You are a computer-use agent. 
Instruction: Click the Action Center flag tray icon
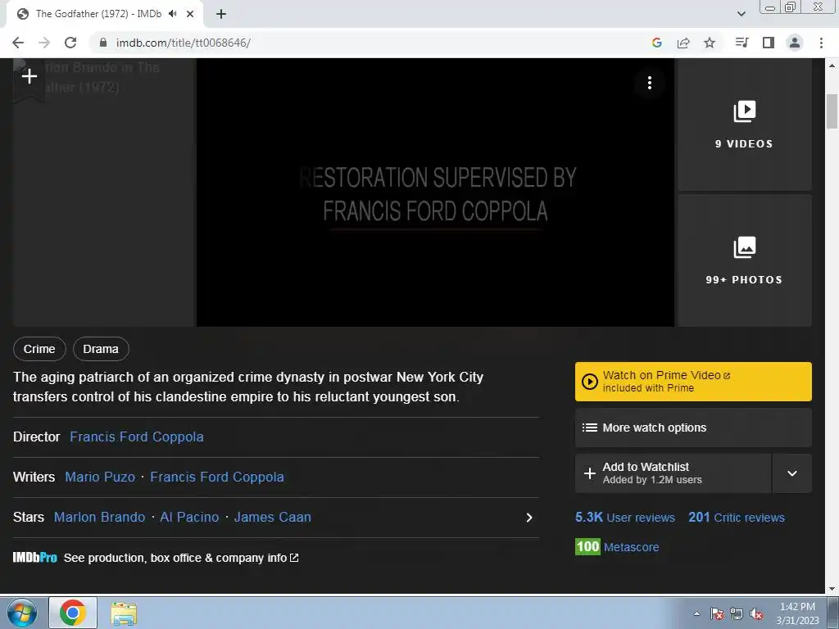click(717, 613)
